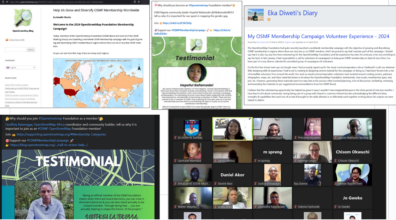Click the 'Hopeful Bafamodei' name under the portrait
The width and height of the screenshot is (396, 220).
pos(196,85)
